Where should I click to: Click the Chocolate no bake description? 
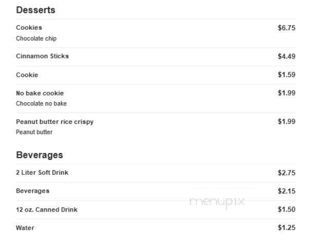(42, 104)
